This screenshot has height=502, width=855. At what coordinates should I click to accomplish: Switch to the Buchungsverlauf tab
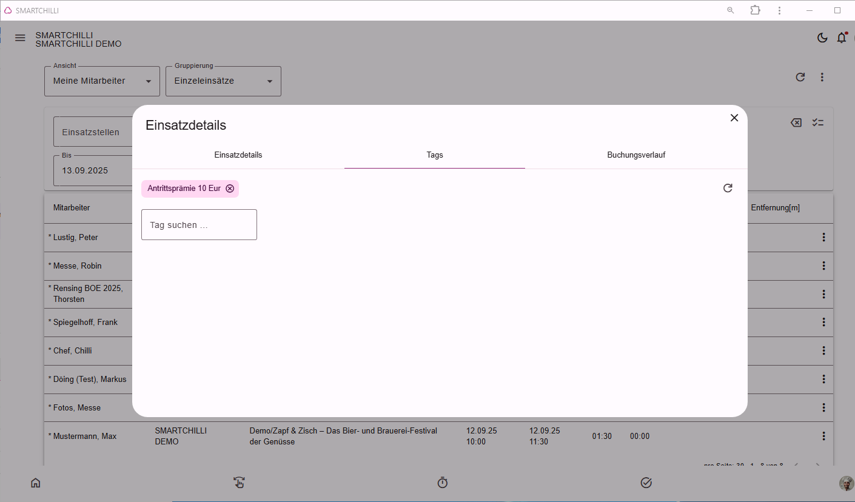[636, 155]
